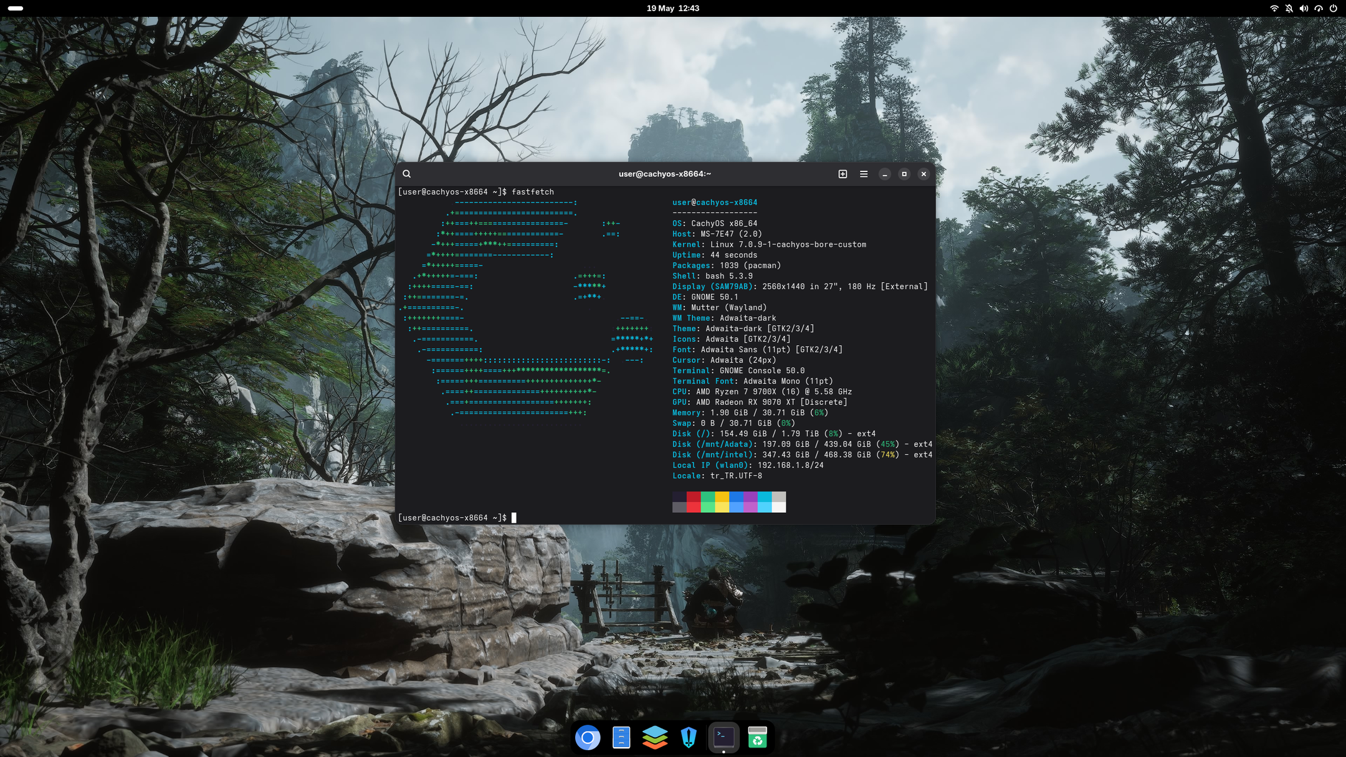Click the Local IP (wlan0) line
Screen dimensions: 1346x757
748,465
